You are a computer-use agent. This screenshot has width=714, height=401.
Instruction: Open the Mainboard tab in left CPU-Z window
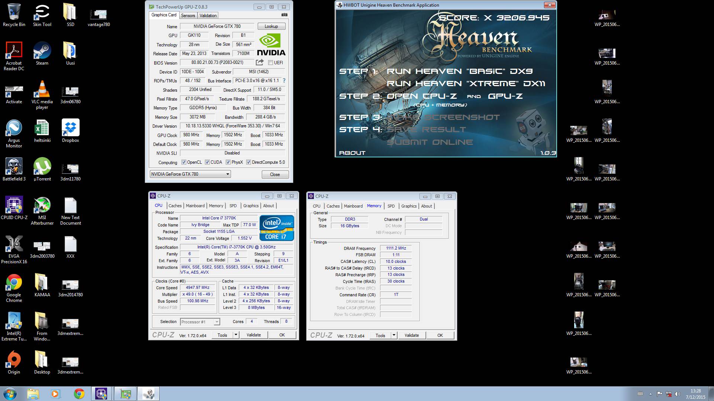pyautogui.click(x=195, y=206)
